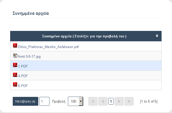Screen dimensions: 172x113
Task: Go to the previous page arrow
Action: [103, 101]
